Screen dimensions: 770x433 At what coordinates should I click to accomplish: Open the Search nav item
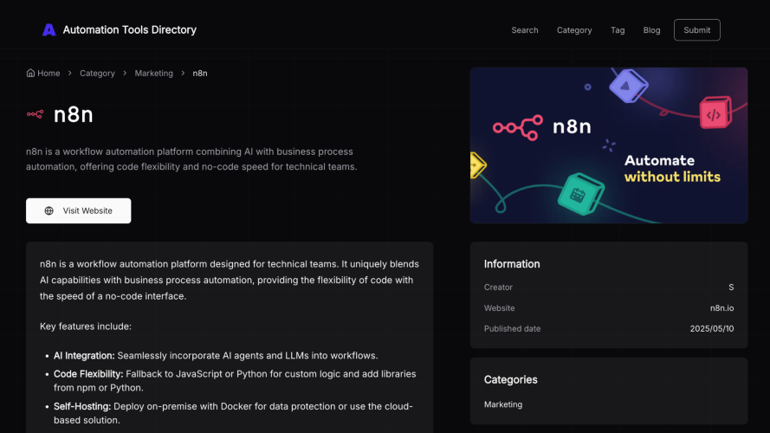tap(525, 30)
